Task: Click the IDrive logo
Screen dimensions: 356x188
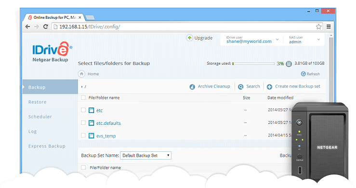Action: pyautogui.click(x=52, y=49)
